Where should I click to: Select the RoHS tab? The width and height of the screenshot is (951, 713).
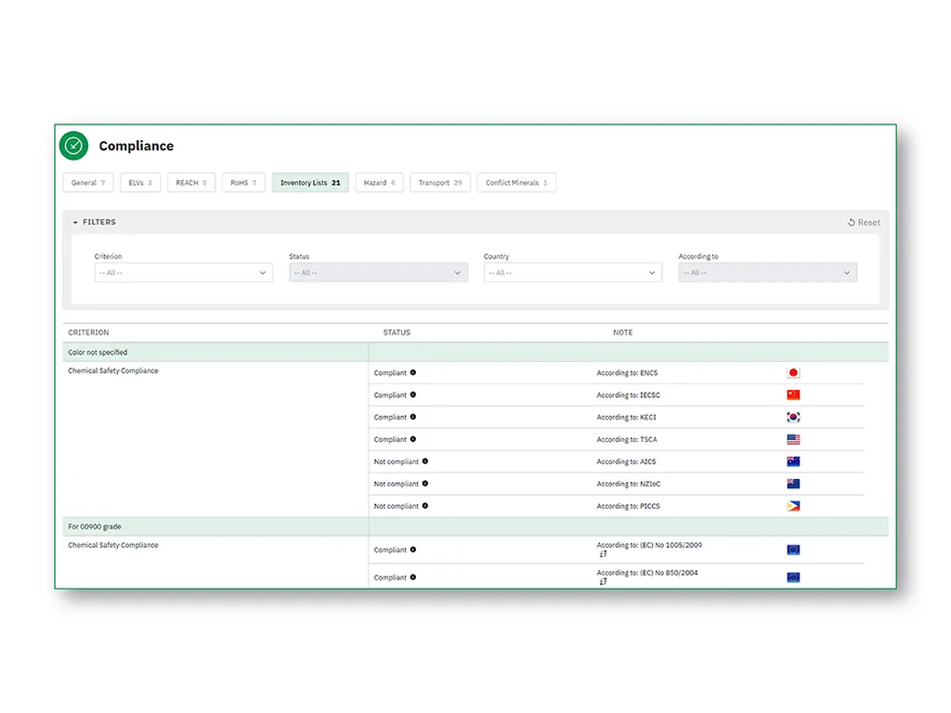(243, 183)
